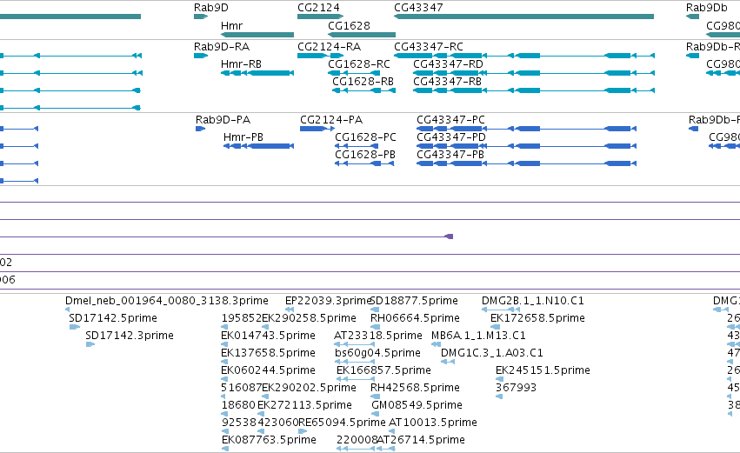
Task: Select protein Hmr-PB label
Action: [243, 137]
